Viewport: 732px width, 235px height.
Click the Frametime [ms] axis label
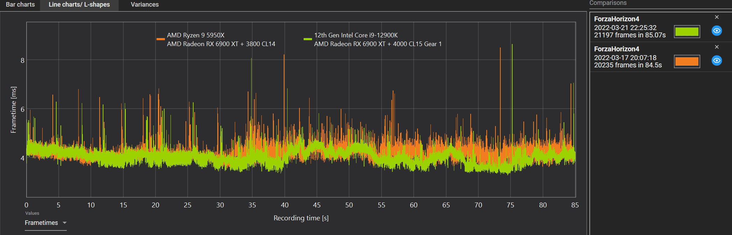pyautogui.click(x=13, y=110)
